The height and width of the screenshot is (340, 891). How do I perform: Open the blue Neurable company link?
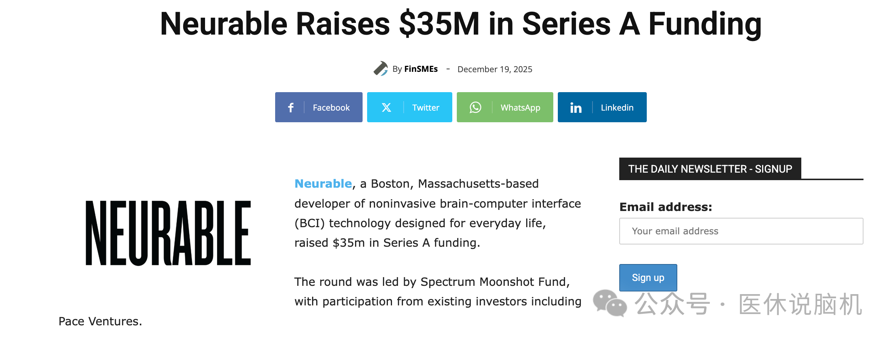pyautogui.click(x=323, y=184)
